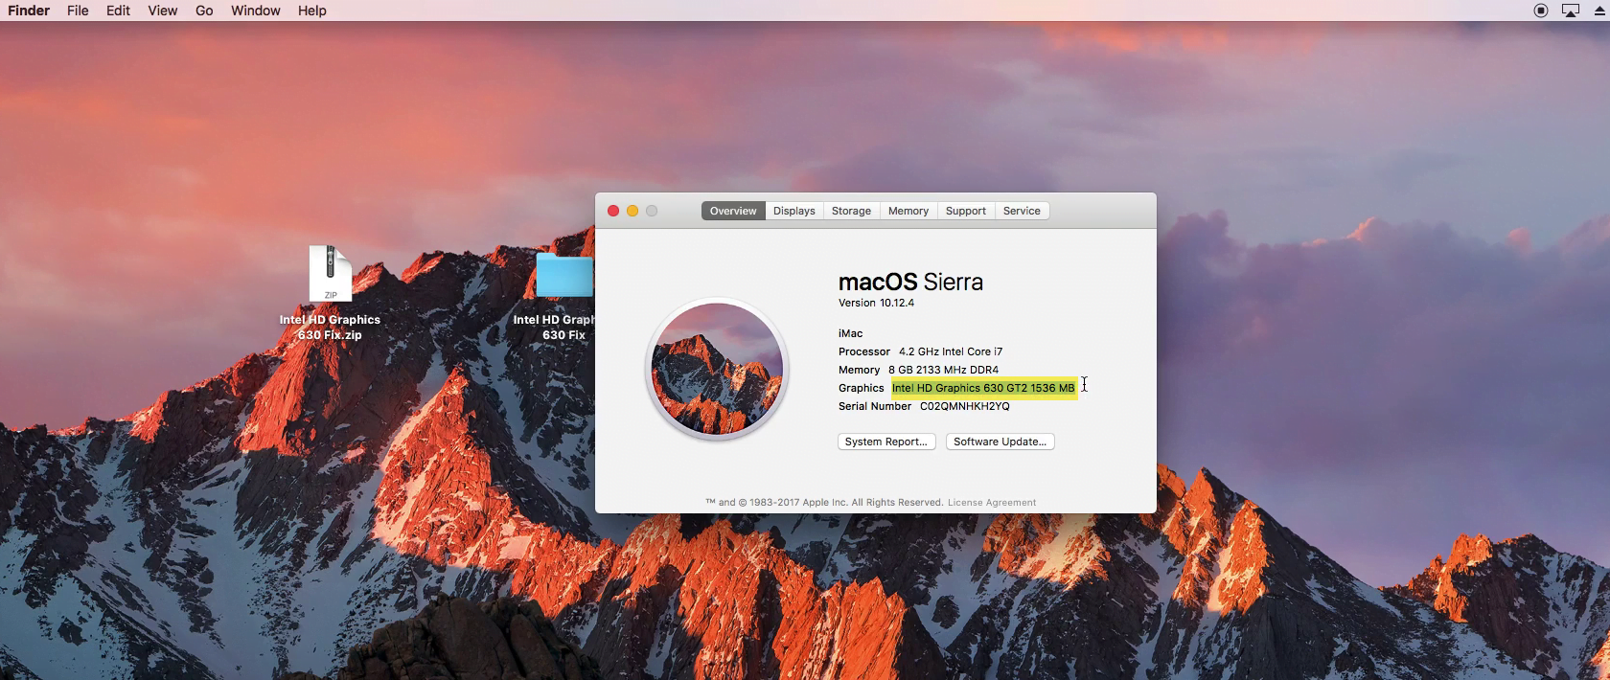The width and height of the screenshot is (1610, 680).
Task: Click the highlighted Intel HD Graphics 630 text
Action: (x=983, y=388)
